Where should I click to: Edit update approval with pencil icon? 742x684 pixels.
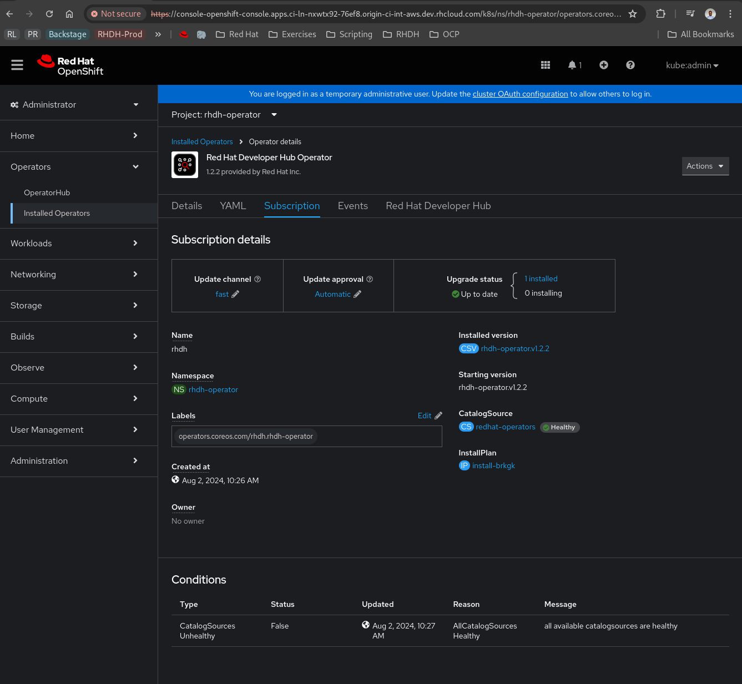pos(357,295)
